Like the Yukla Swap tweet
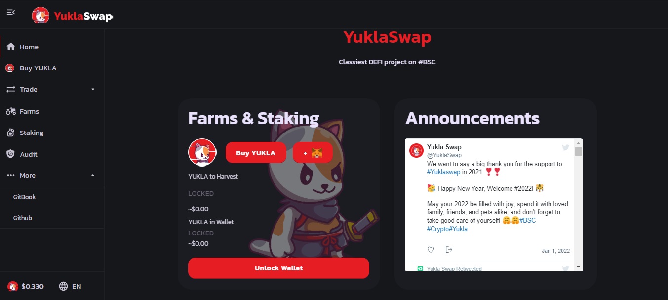The height and width of the screenshot is (300, 668). pos(431,250)
